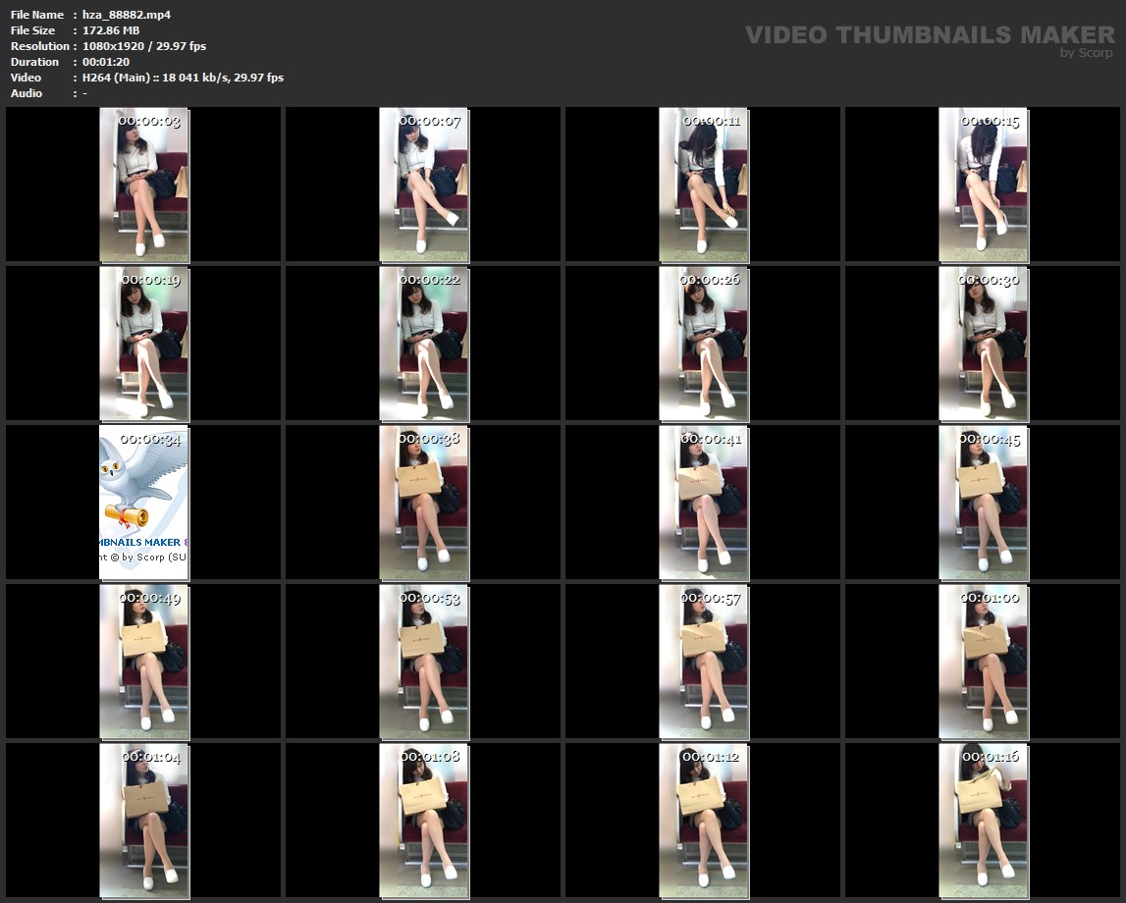Image resolution: width=1126 pixels, height=903 pixels.
Task: Click the "by Scorp" credit text
Action: coord(1086,54)
